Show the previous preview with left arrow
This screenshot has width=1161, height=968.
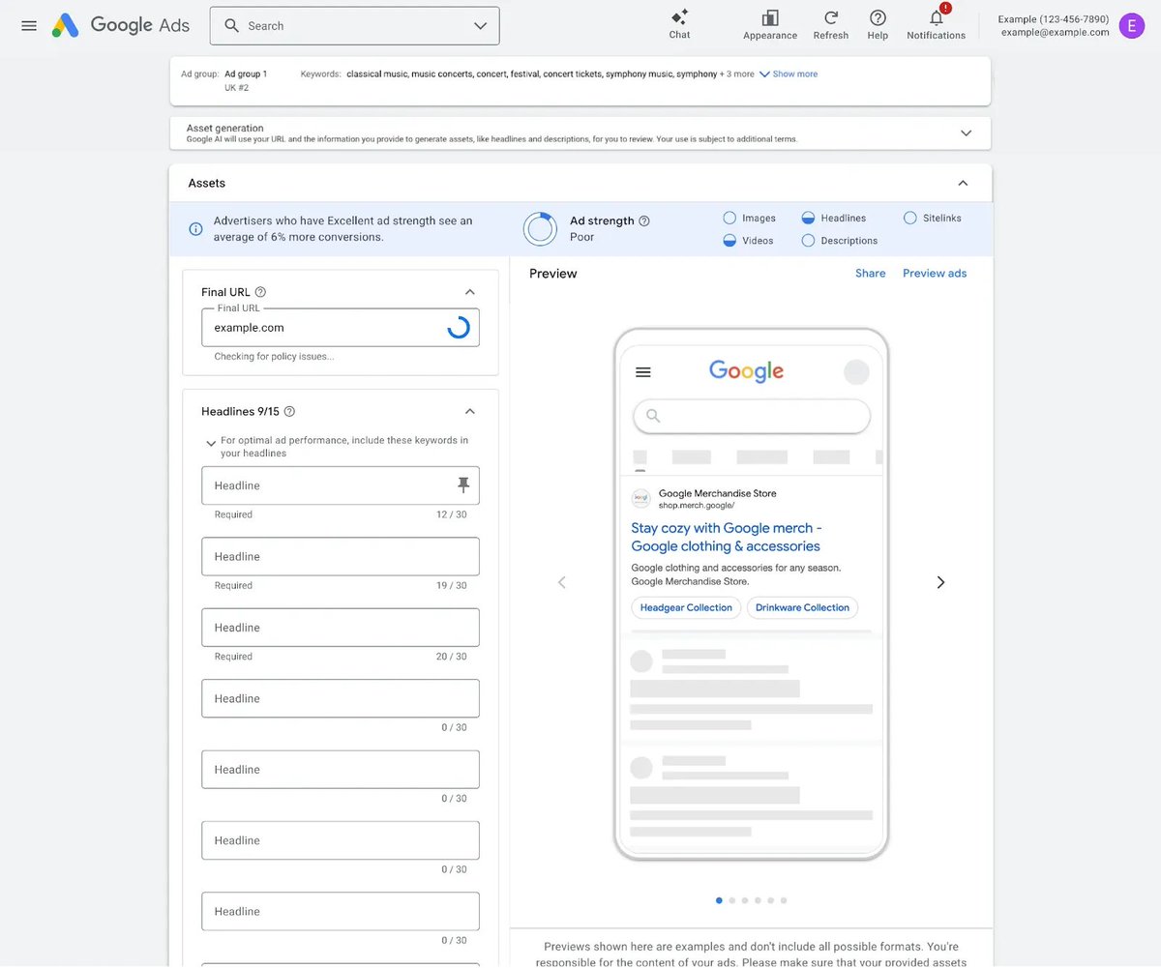pos(562,582)
